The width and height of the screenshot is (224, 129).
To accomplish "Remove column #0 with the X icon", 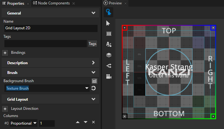I will point(93,122).
